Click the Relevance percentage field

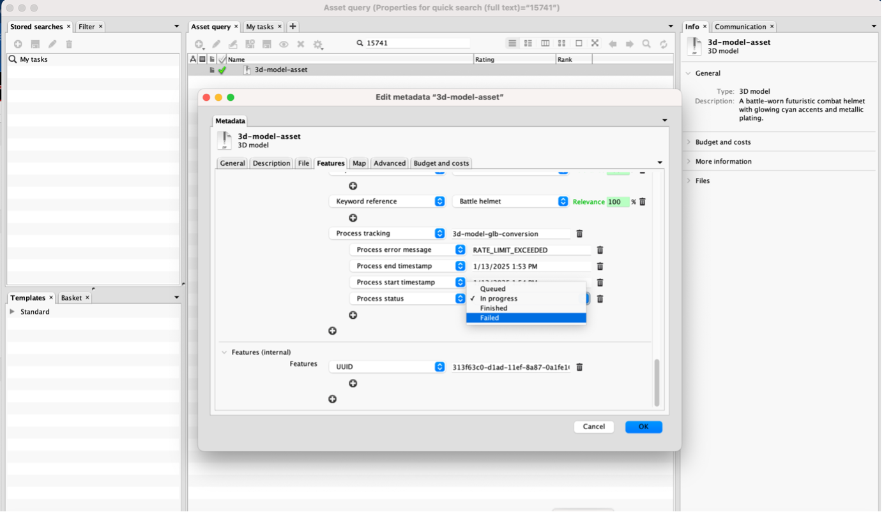(x=617, y=202)
